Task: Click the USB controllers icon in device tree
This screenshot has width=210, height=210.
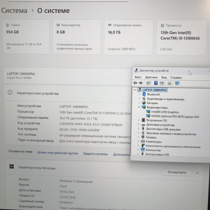Action: [x=142, y=154]
